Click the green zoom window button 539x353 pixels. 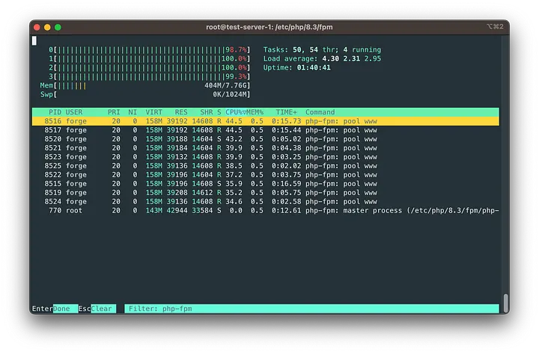click(x=58, y=27)
